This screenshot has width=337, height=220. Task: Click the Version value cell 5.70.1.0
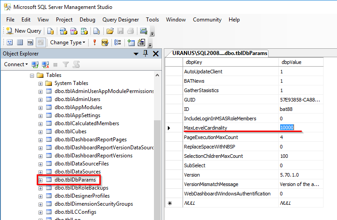tap(301, 175)
